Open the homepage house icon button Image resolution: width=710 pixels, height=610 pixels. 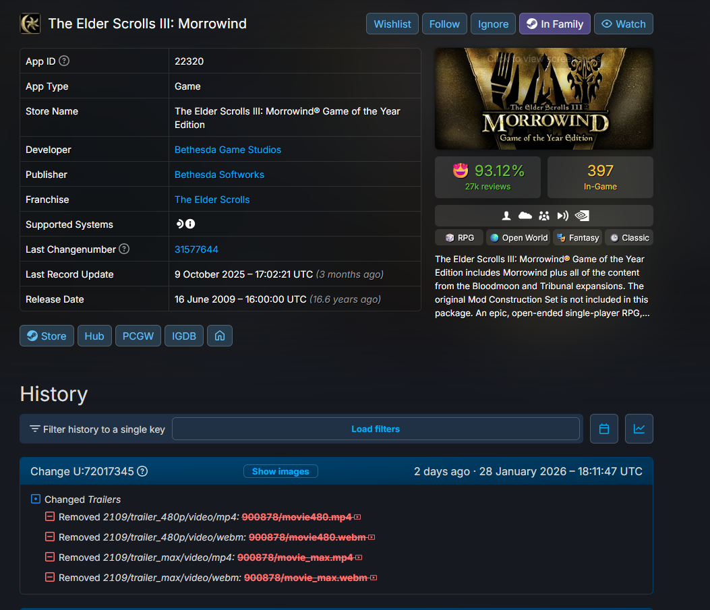point(220,336)
